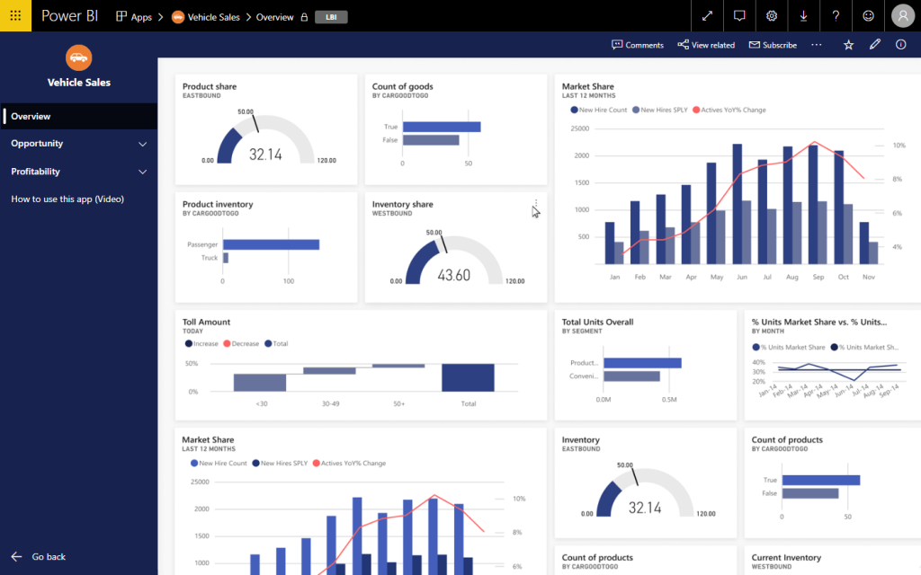
Task: Click % Units Market Share first legend item
Action: point(789,348)
